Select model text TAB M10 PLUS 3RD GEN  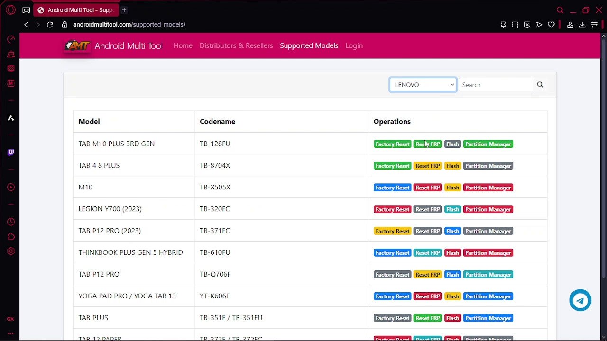117,144
